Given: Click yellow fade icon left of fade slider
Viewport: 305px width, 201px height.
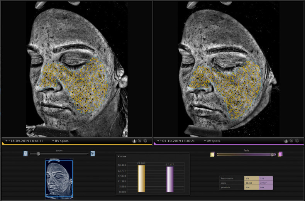Looking at the screenshot, I should [212, 154].
